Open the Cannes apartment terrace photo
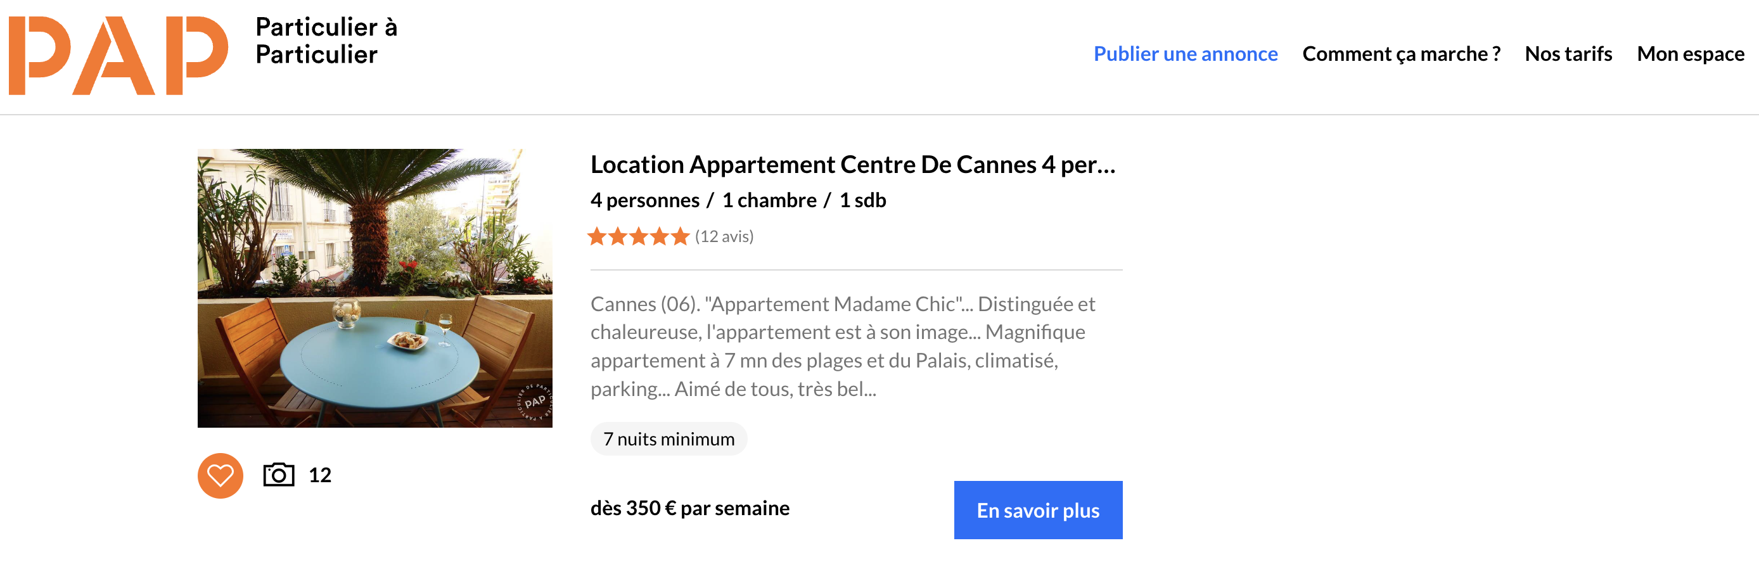Viewport: 1759px width, 569px height. pos(374,288)
